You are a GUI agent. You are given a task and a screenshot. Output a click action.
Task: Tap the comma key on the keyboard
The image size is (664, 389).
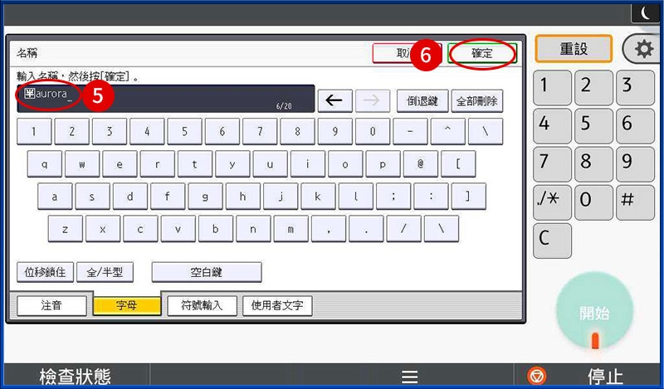click(x=329, y=229)
